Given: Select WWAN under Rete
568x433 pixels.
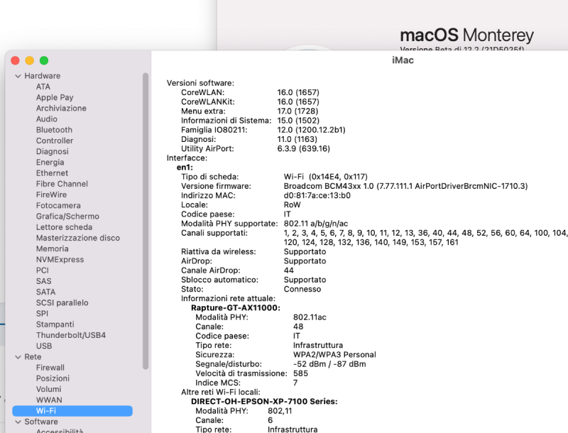Looking at the screenshot, I should (x=49, y=400).
